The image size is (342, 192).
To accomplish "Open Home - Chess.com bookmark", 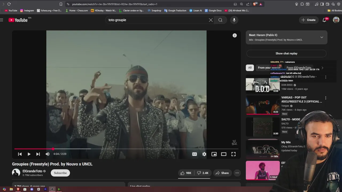I will pos(76,11).
